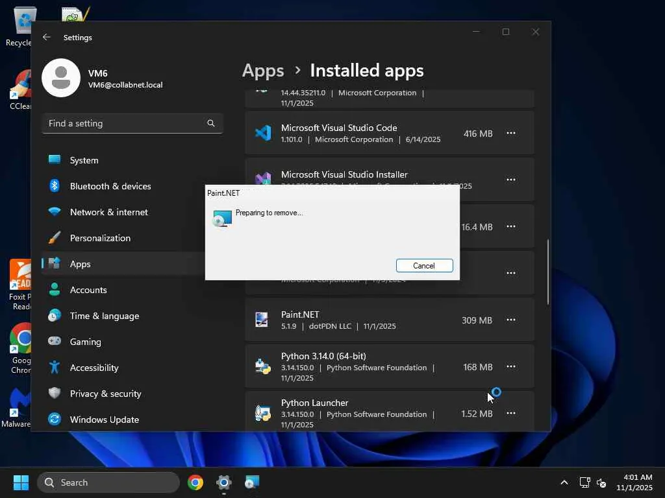Open Google Chrome from the taskbar

pos(195,482)
